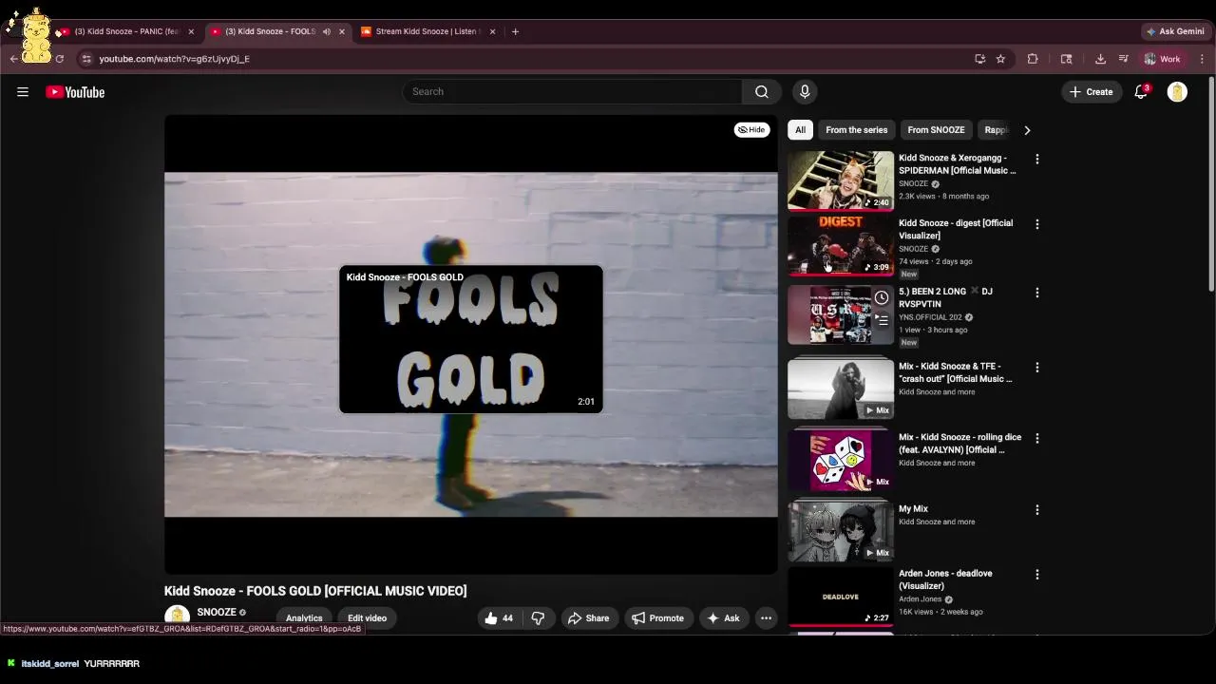
Task: Open the notifications bell
Action: point(1141,92)
